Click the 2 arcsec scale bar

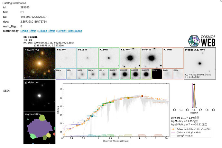tap(30, 77)
